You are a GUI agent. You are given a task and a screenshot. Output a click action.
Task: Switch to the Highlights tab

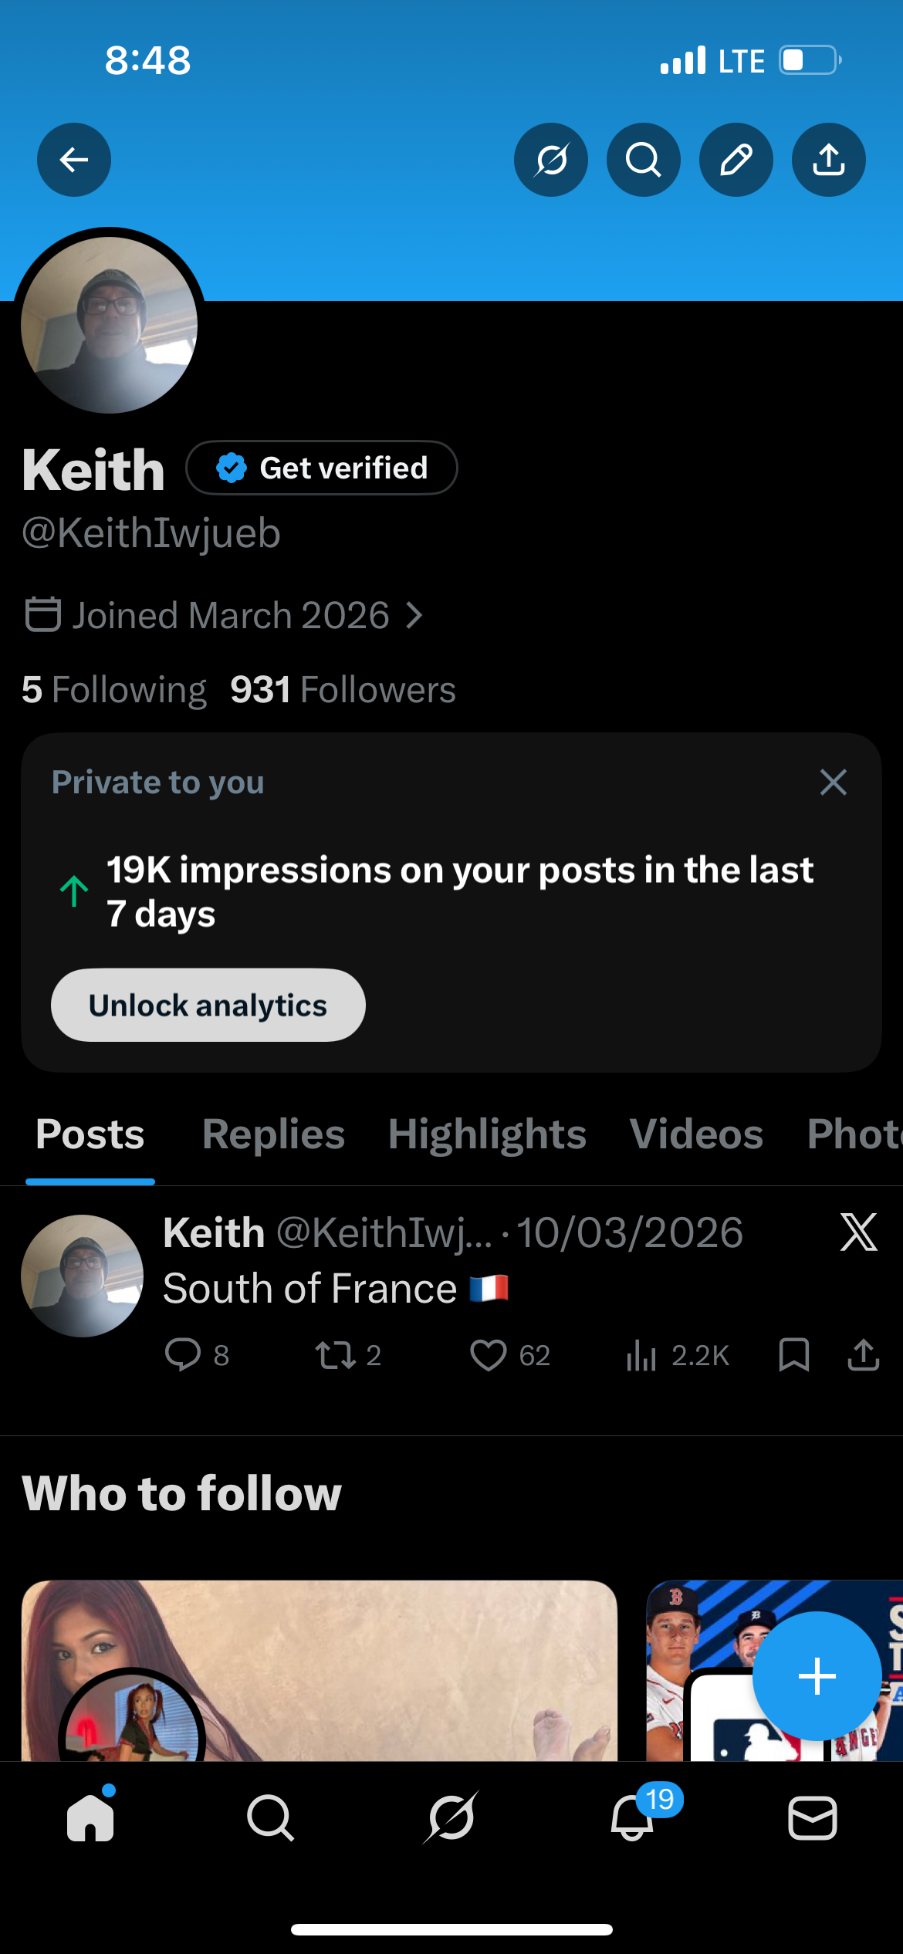pos(487,1134)
